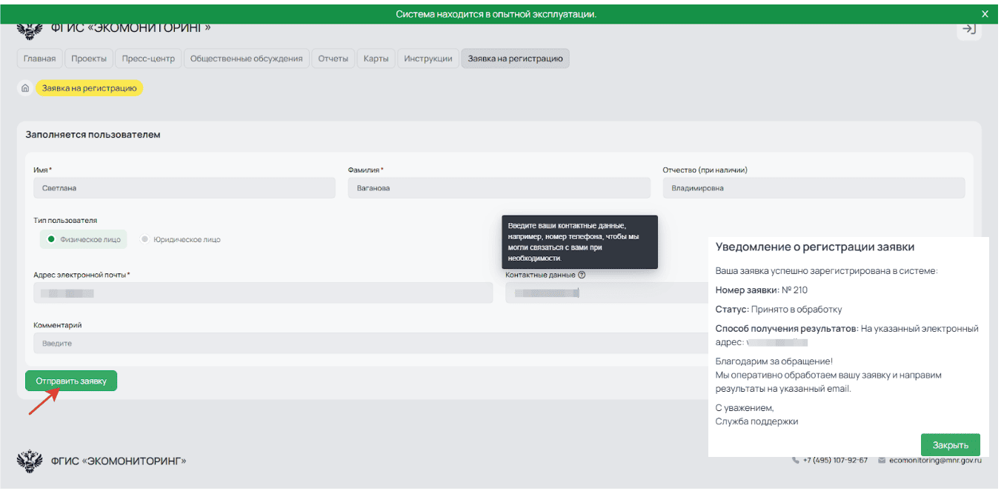Click the ЭКОМОНИТОРИНГ emblem in the footer
Image resolution: width=1001 pixels, height=491 pixels.
(x=30, y=461)
